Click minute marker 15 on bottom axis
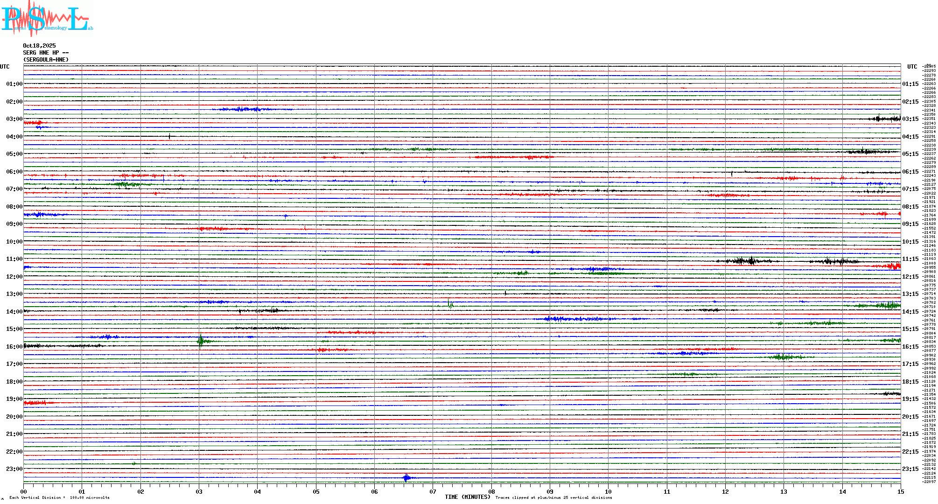The width and height of the screenshot is (938, 504). 900,491
